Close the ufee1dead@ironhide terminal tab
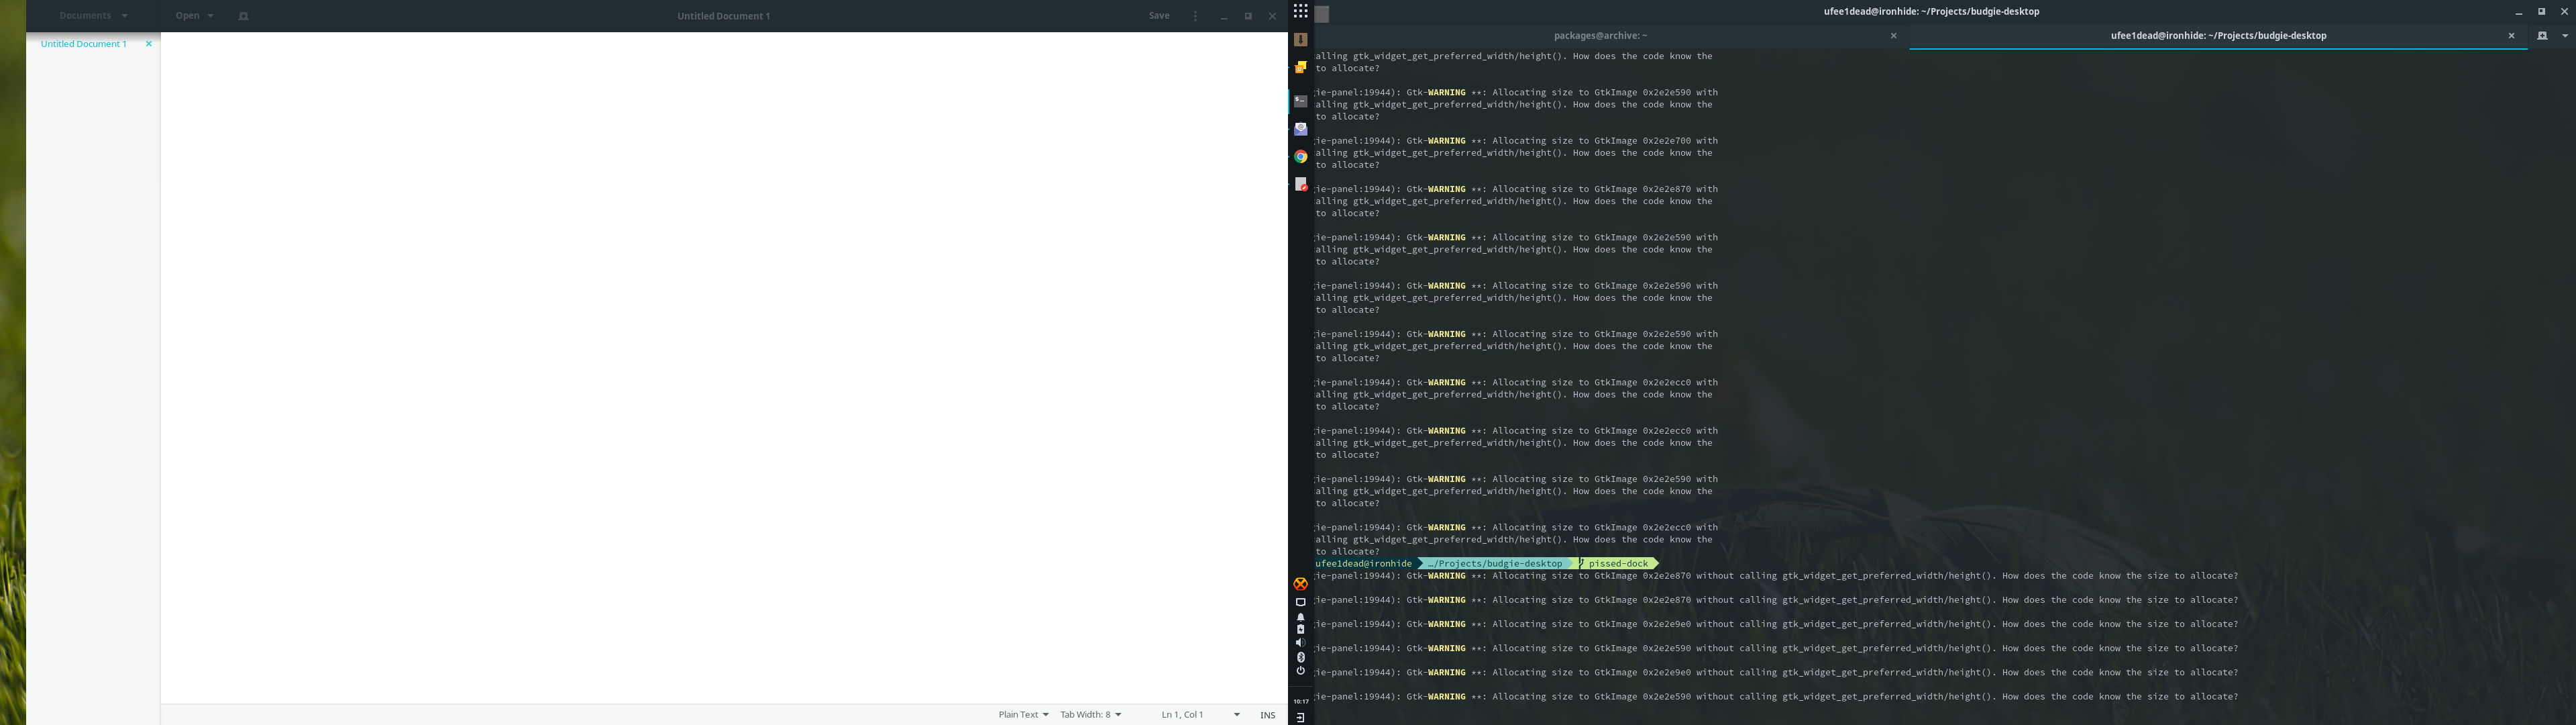This screenshot has width=2576, height=725. click(x=2511, y=36)
